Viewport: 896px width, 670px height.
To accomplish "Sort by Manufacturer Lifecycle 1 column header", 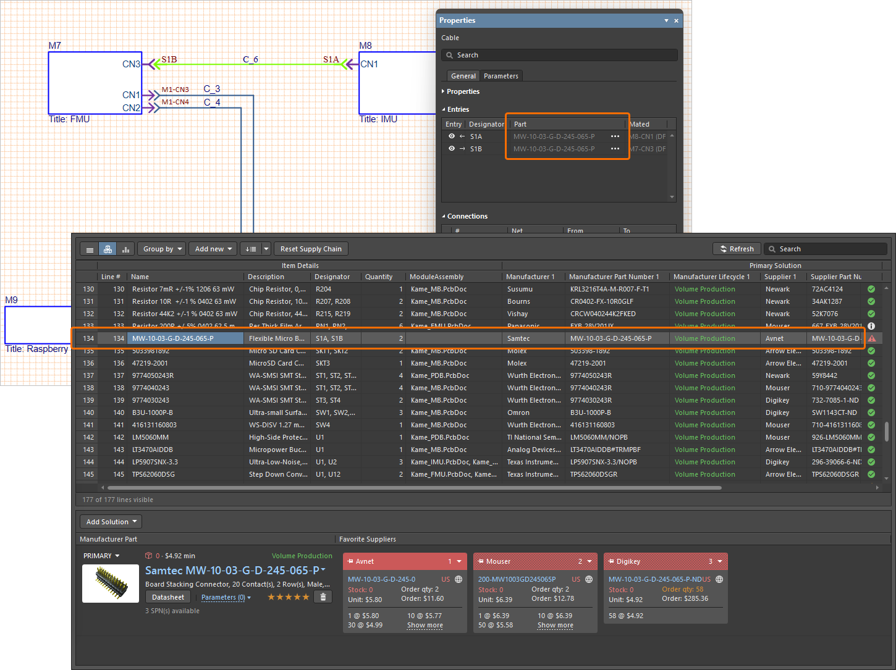I will tap(714, 277).
